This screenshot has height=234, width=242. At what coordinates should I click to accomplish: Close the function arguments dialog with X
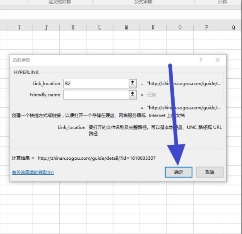pyautogui.click(x=218, y=60)
